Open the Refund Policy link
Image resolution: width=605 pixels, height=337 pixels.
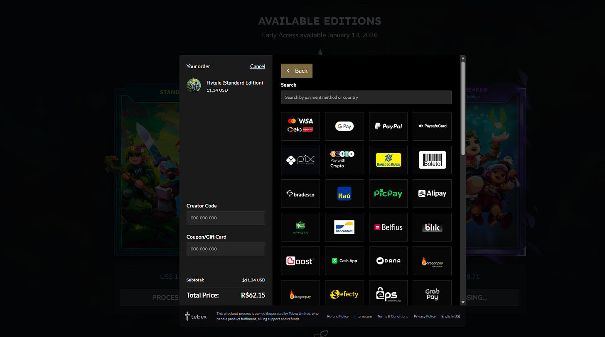click(338, 316)
